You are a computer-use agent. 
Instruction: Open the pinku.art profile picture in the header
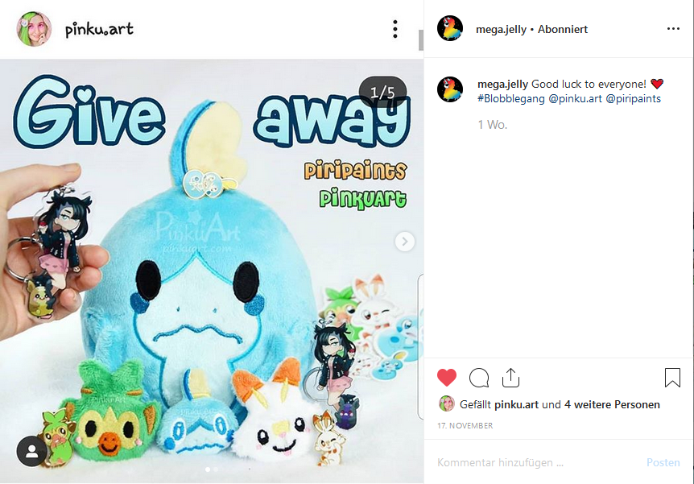[x=34, y=29]
